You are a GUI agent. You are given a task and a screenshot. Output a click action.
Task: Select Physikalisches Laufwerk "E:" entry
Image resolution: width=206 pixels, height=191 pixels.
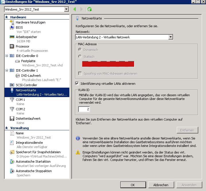tap(41, 80)
